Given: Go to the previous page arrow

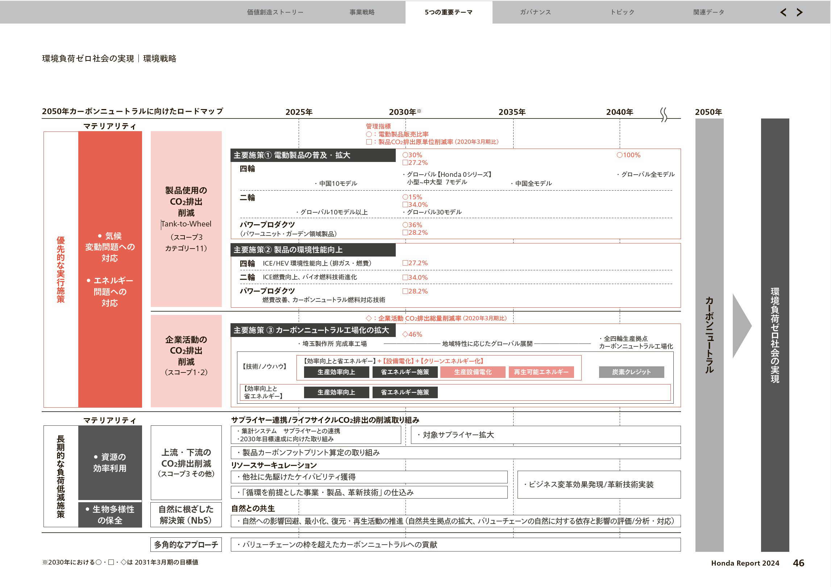Looking at the screenshot, I should coord(783,12).
